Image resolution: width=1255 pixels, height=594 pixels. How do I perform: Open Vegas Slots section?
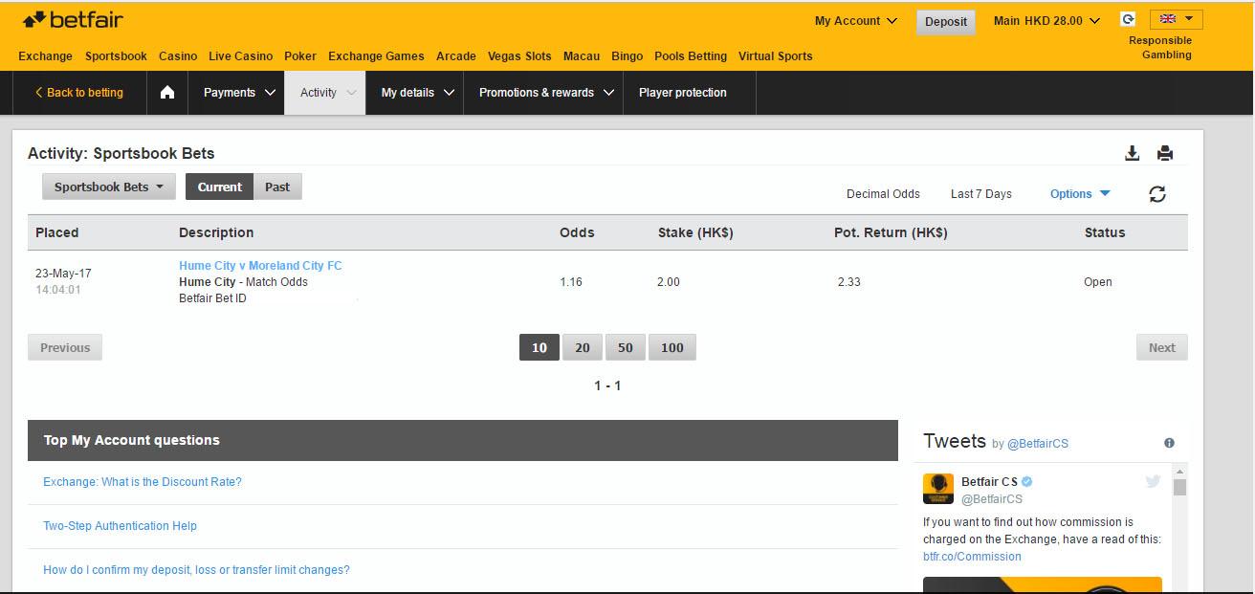pyautogui.click(x=519, y=56)
